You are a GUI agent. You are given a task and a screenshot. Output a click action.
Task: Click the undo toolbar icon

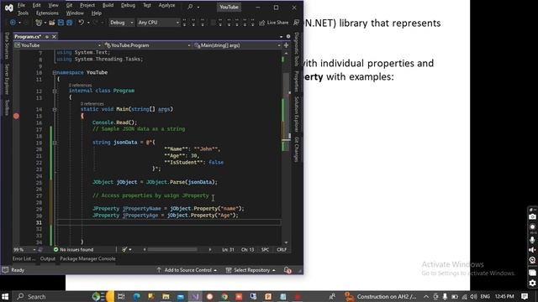click(x=81, y=23)
